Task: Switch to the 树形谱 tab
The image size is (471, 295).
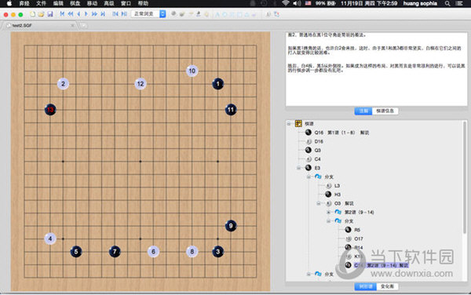Action: pos(365,286)
